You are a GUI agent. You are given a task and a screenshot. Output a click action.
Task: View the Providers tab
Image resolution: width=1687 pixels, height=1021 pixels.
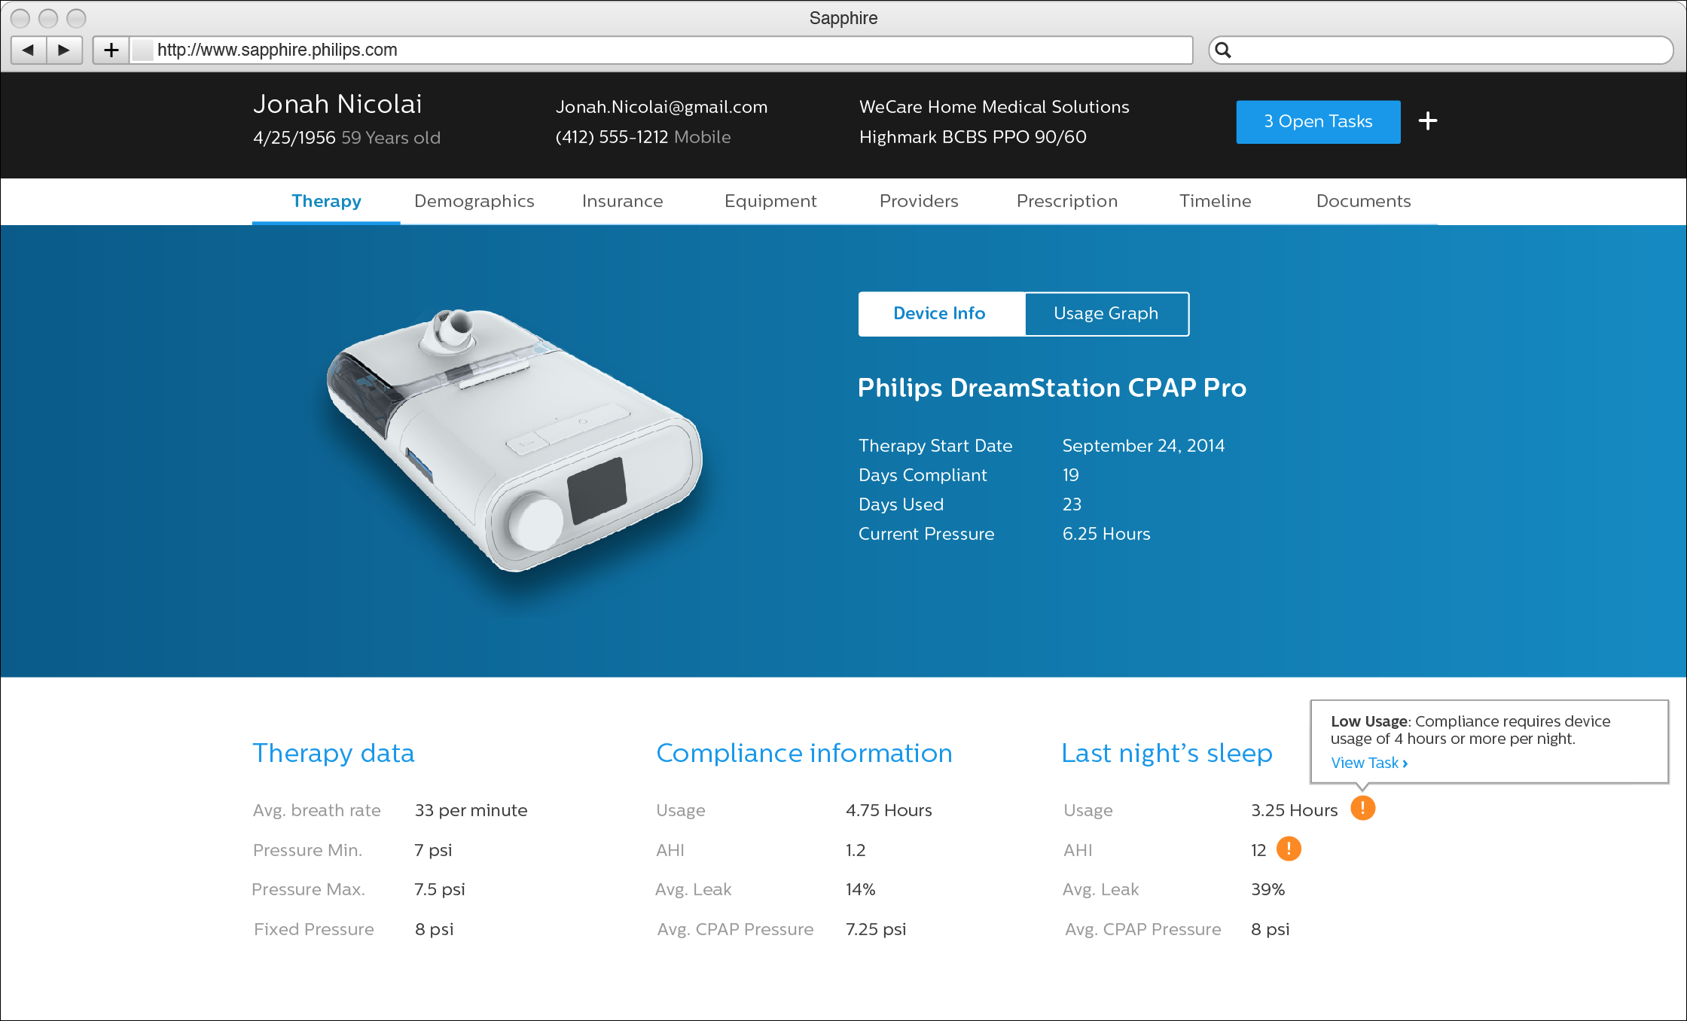tap(918, 201)
